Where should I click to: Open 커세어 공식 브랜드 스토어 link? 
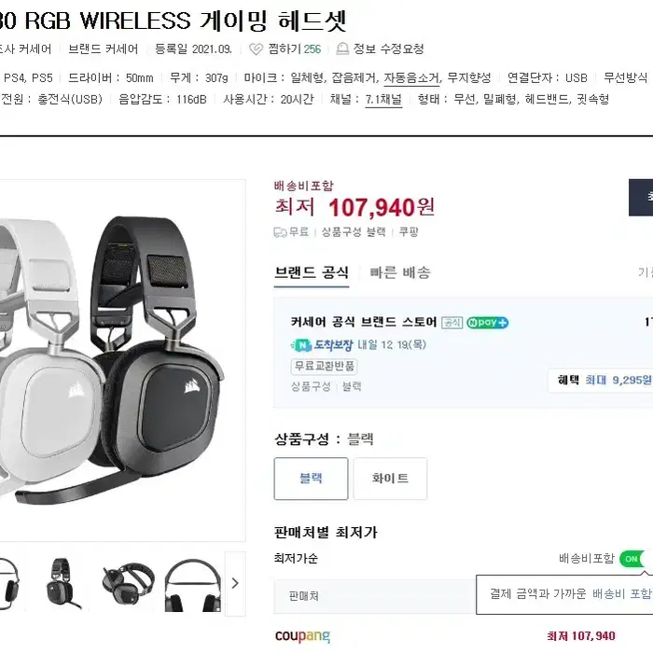[x=364, y=322]
